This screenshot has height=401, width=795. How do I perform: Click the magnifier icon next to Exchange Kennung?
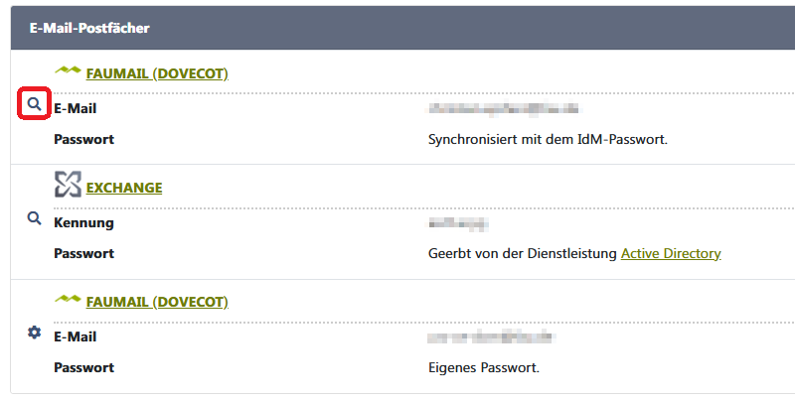click(x=35, y=218)
